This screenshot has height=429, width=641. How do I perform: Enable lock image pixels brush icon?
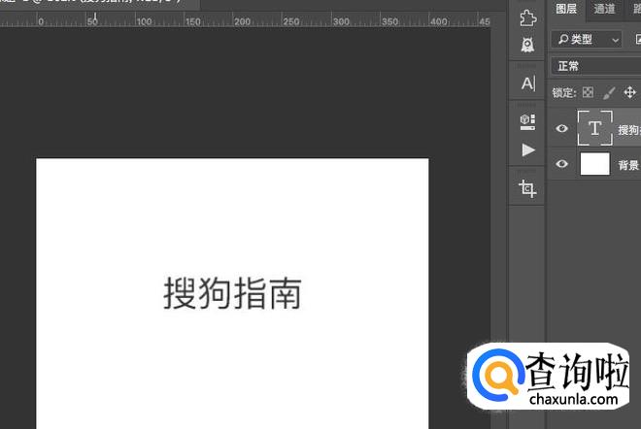point(609,93)
